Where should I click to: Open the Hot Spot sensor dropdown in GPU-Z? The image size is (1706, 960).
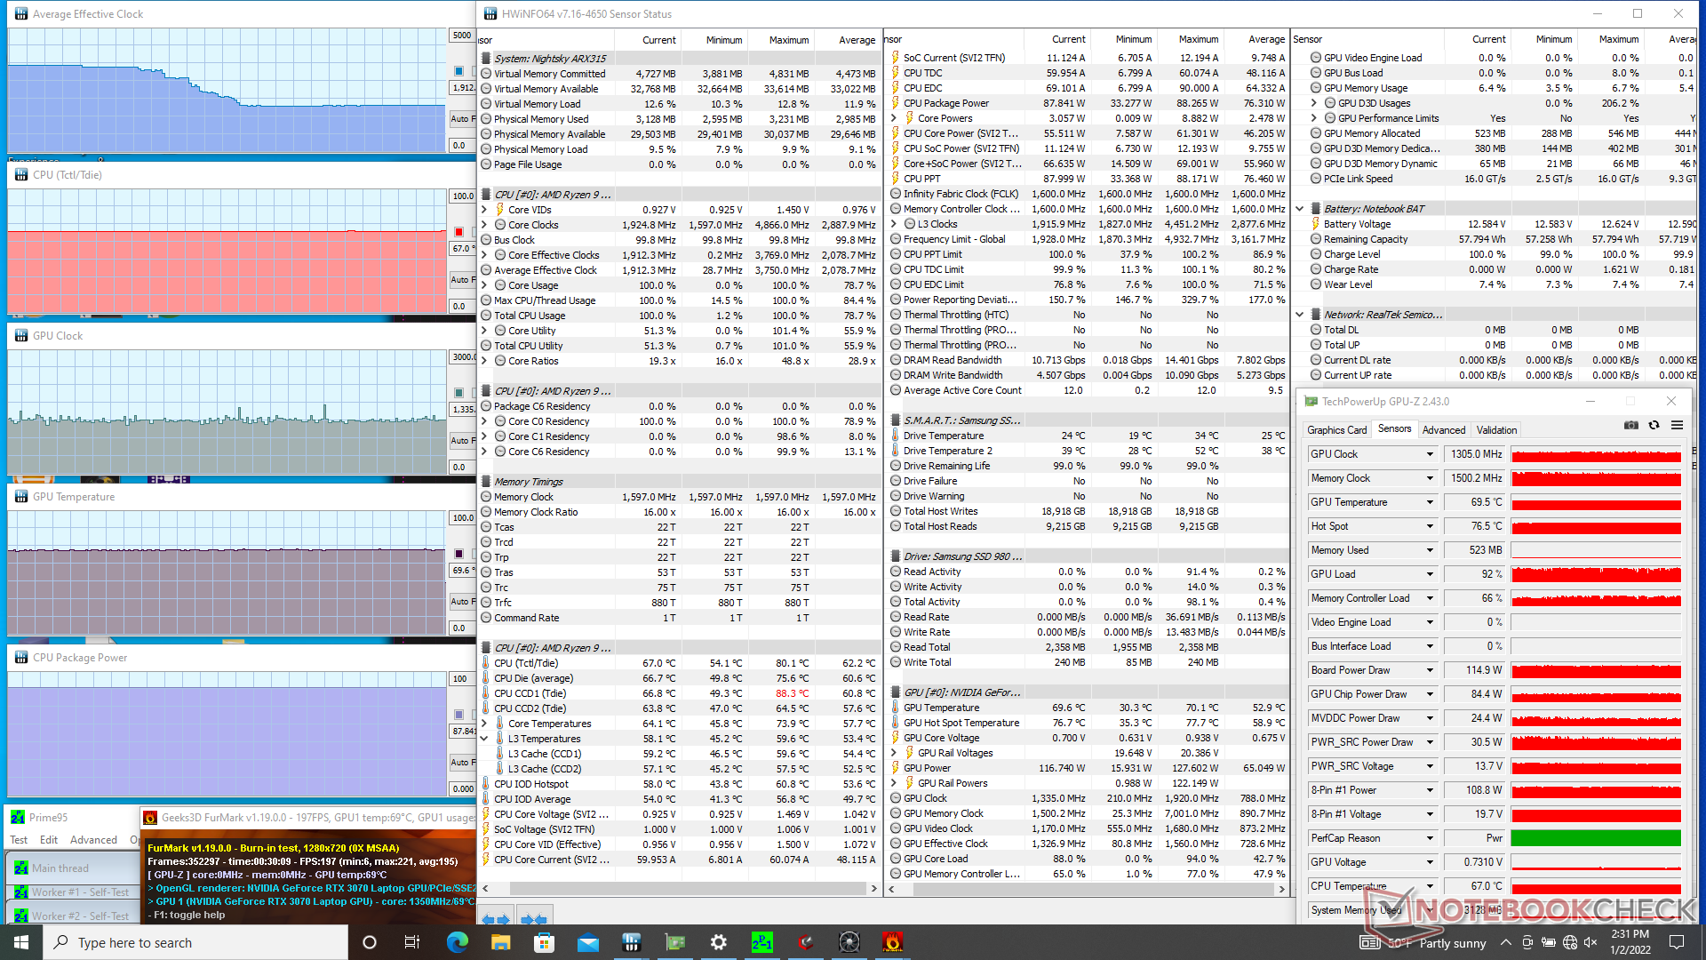click(x=1430, y=526)
